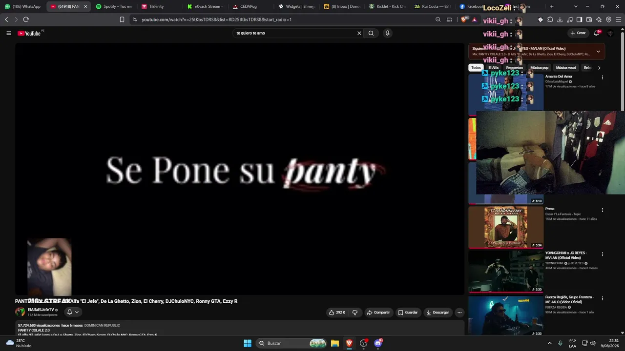Open YouTube notifications bell
Viewport: 625px width, 351px height.
tap(597, 33)
